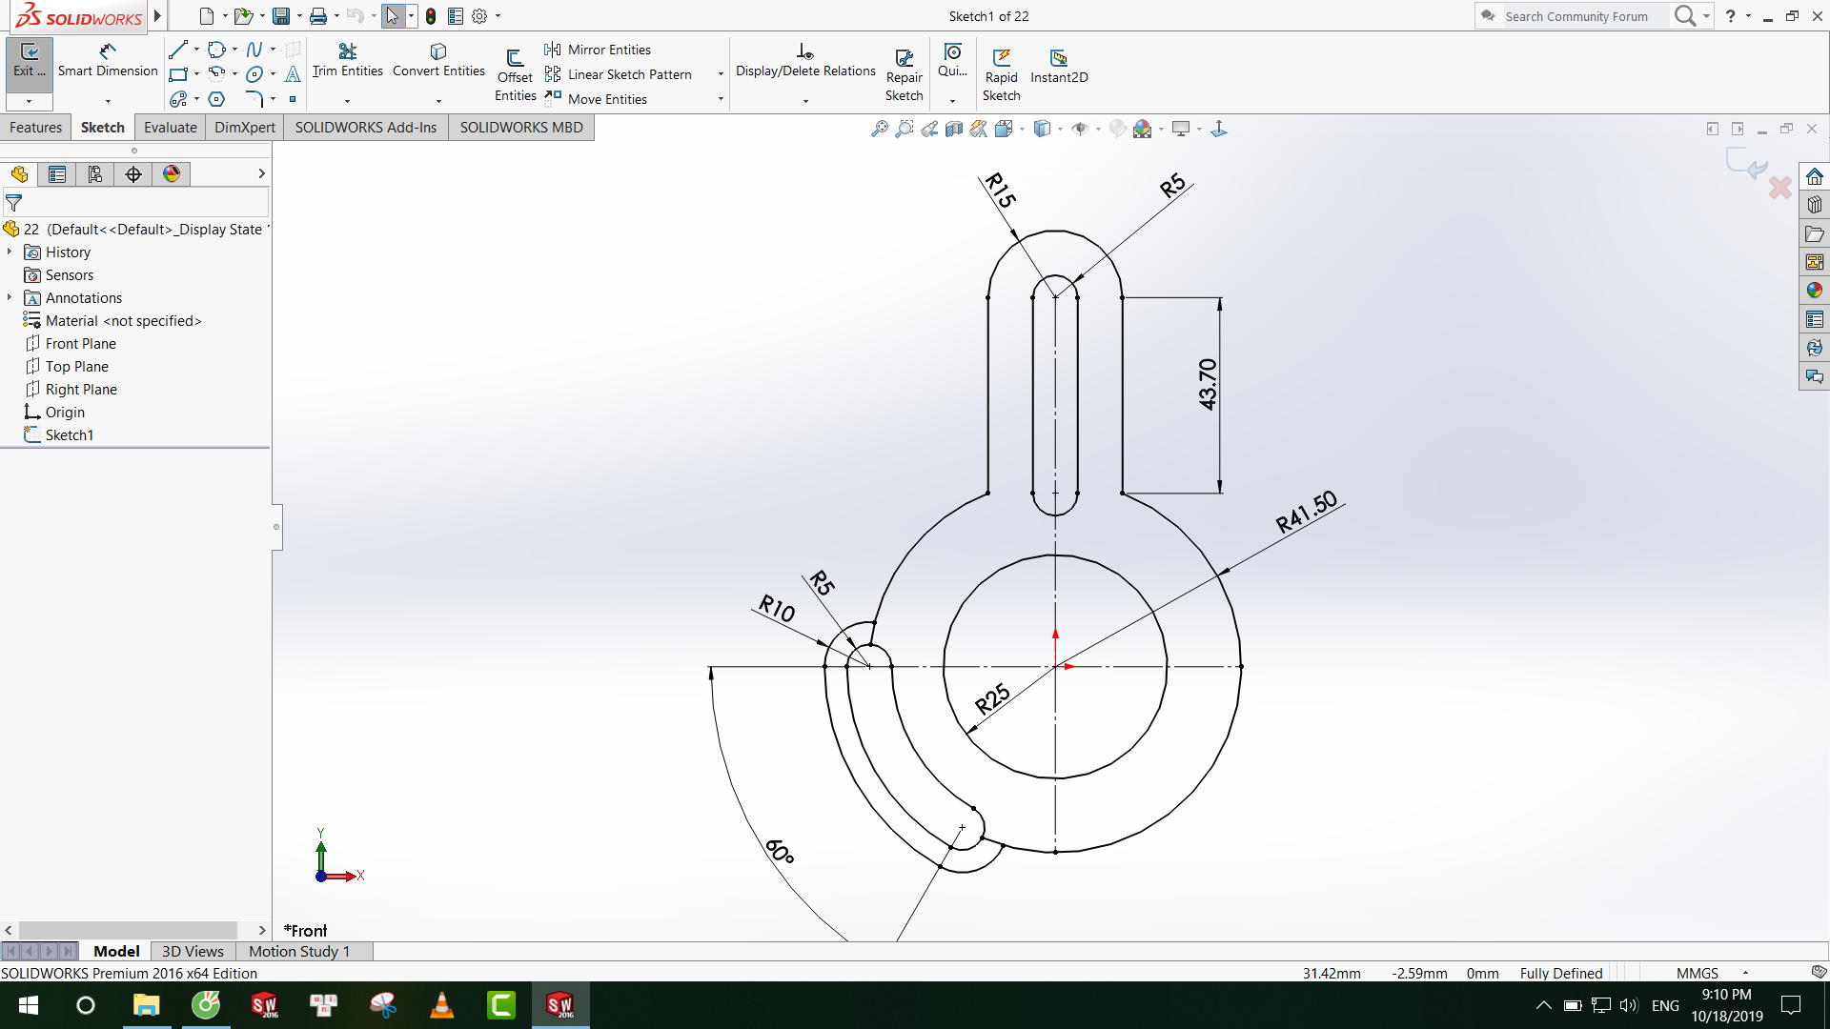Click the Save icon
Viewport: 1830px width, 1029px height.
[280, 16]
